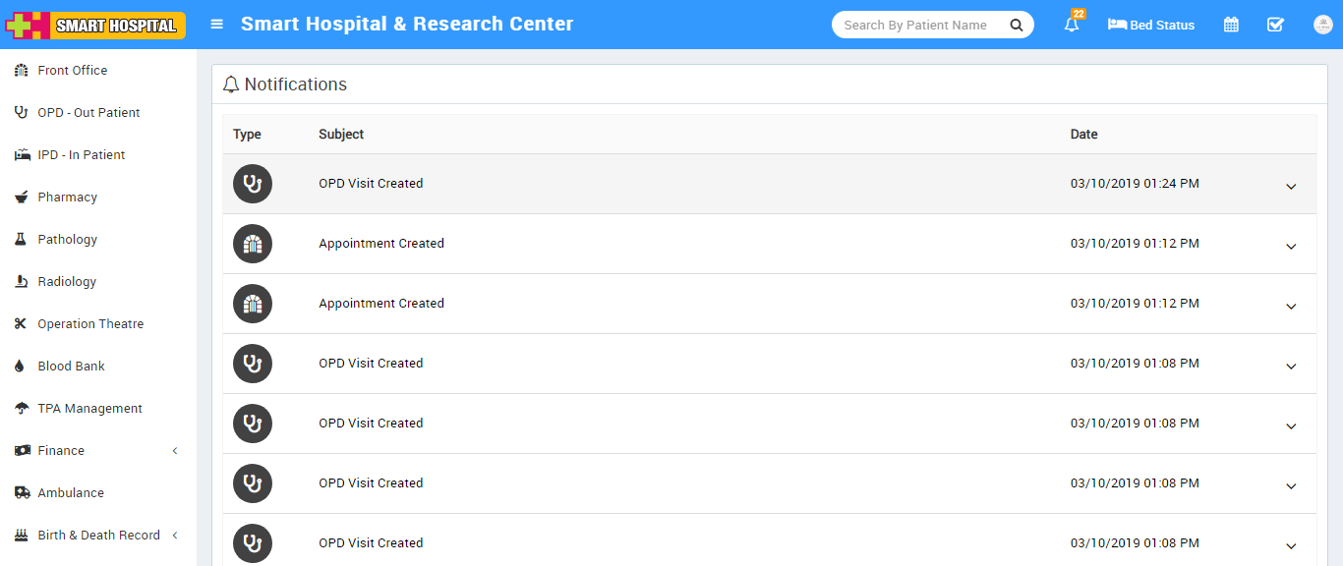Open Pathology from the sidebar
This screenshot has width=1343, height=566.
pos(67,240)
